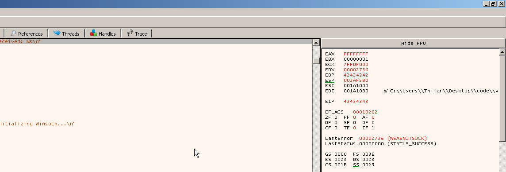Toggle the DF flag value
The image size is (506, 172).
[x=373, y=123]
